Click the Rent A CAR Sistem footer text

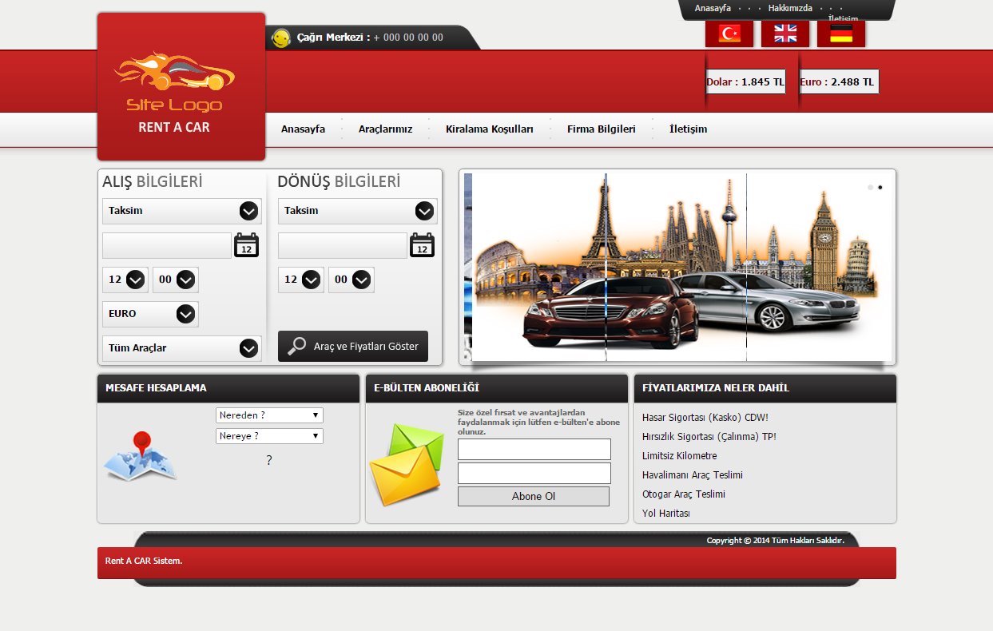(144, 561)
